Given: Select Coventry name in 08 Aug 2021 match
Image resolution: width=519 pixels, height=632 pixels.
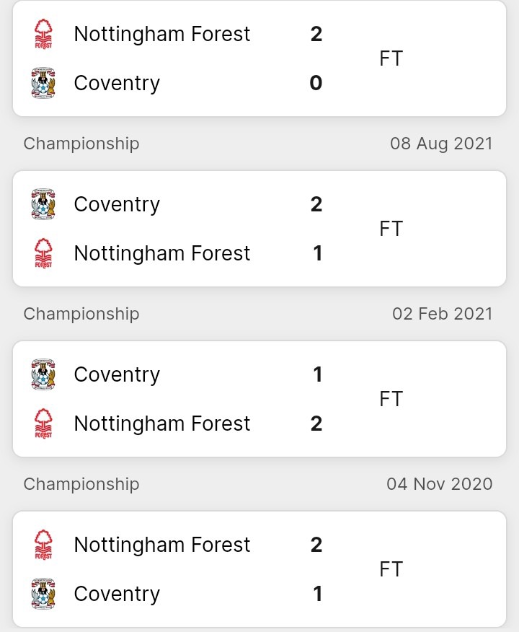Looking at the screenshot, I should [117, 205].
